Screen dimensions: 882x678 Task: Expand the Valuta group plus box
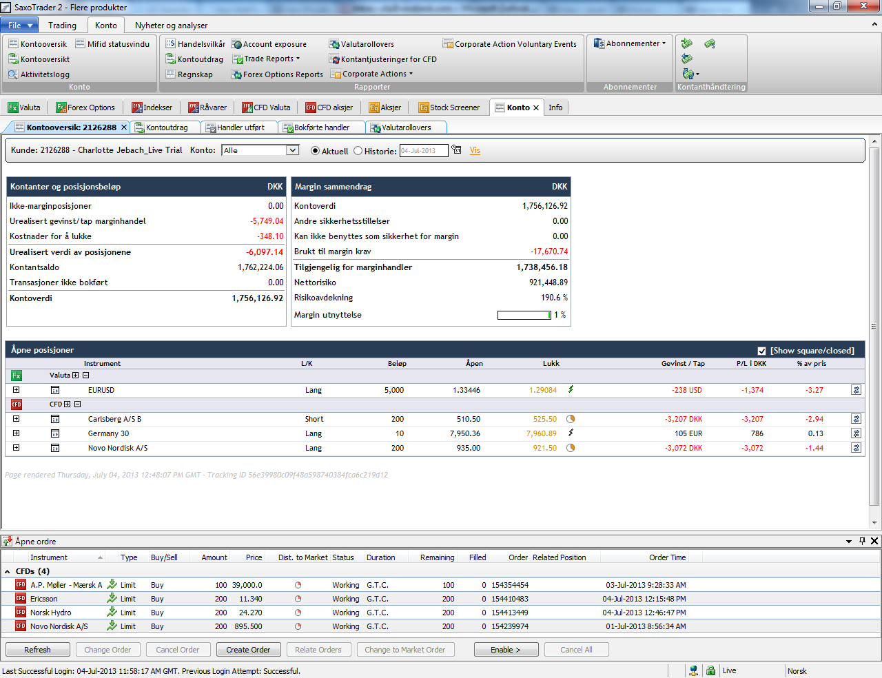coord(75,376)
